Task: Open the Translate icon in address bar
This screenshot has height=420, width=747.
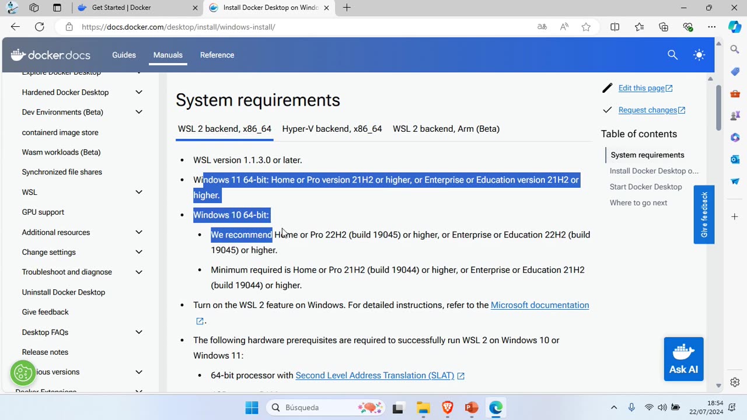Action: click(542, 27)
